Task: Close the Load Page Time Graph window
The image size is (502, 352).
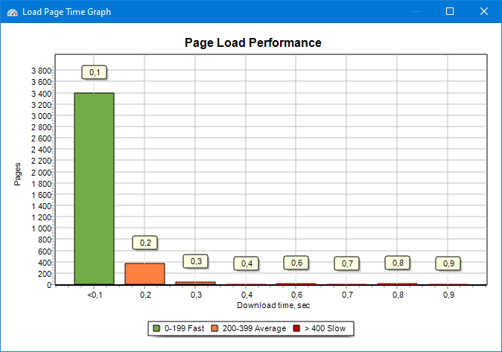Action: coord(483,11)
